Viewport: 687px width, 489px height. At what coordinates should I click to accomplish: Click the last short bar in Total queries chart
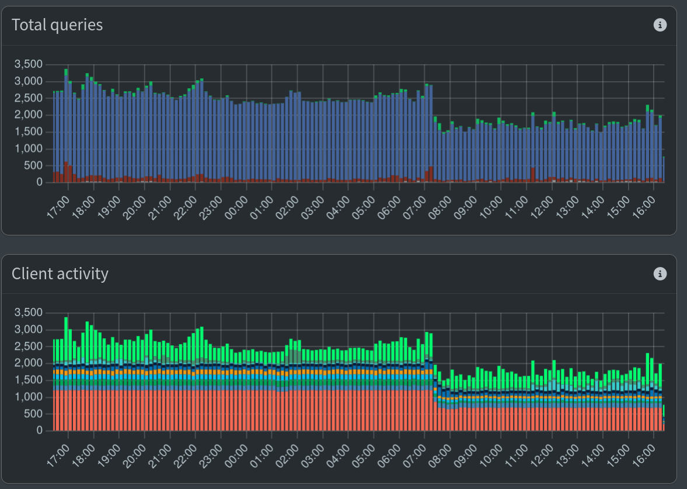[664, 171]
